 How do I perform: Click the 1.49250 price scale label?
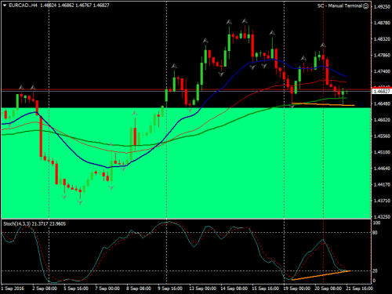pos(382,7)
